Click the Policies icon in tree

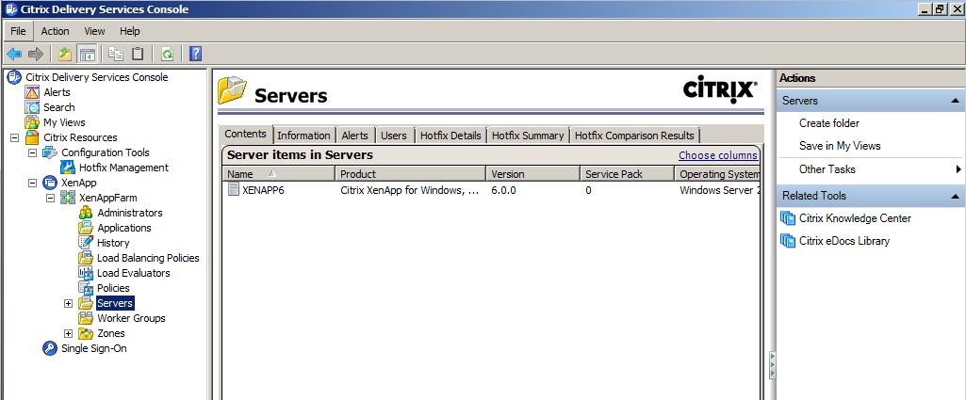[x=86, y=288]
